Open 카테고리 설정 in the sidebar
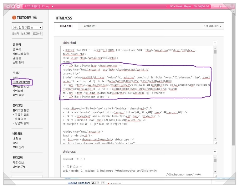Image resolution: width=239 pixels, height=188 pixels. (x=21, y=54)
